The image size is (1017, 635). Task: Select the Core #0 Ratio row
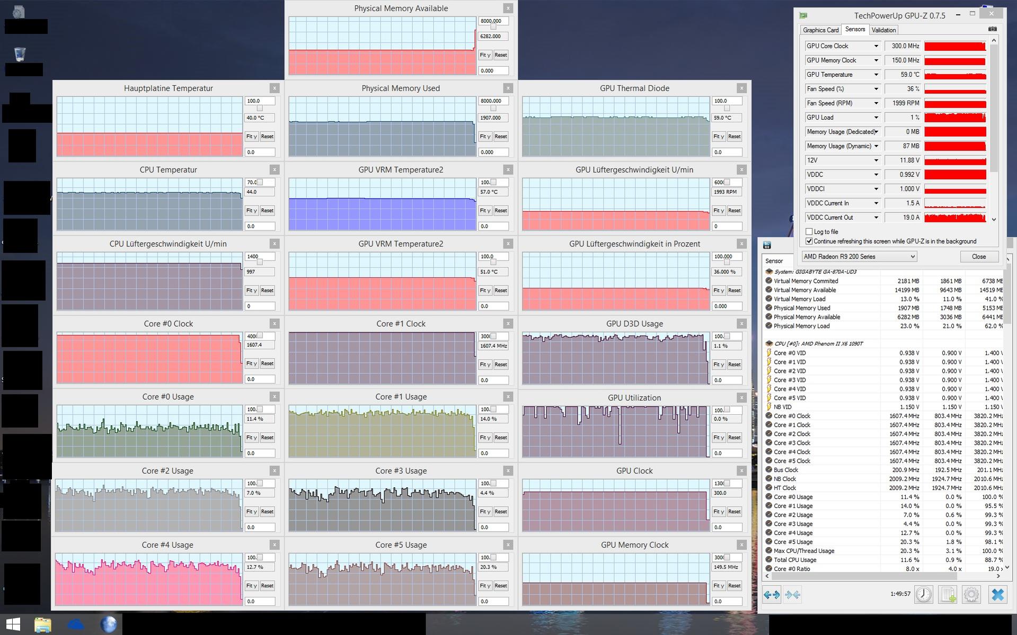click(883, 569)
